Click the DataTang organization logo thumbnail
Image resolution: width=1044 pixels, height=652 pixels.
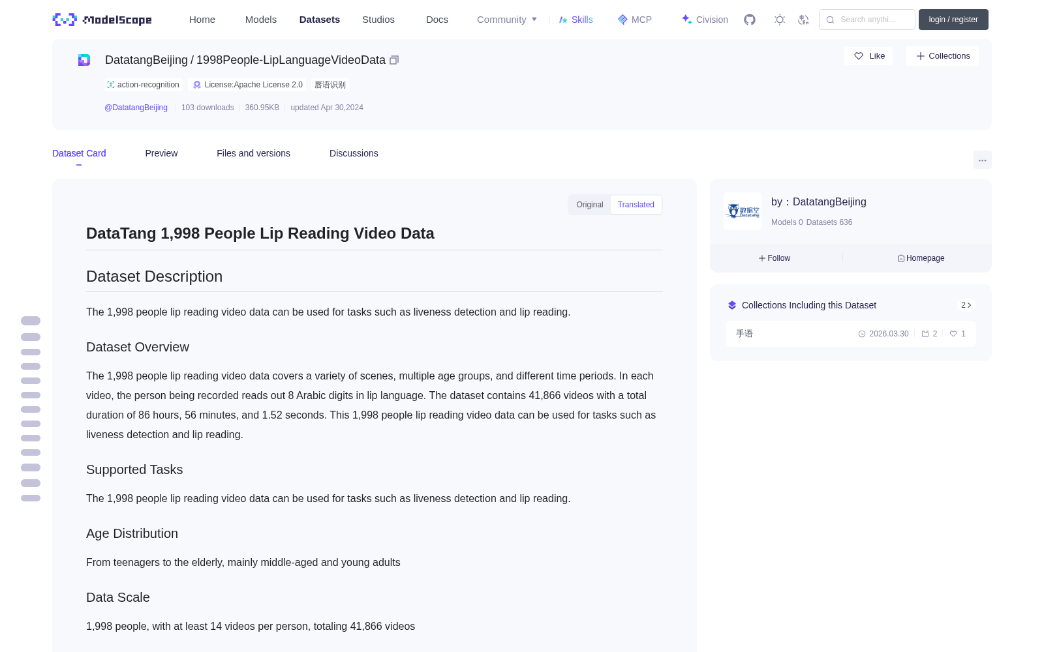pos(743,211)
